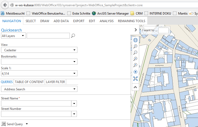Viewport: 198px width, 127px height.
Task: Open the Scale dropdown showing 4,514
Action: (x=39, y=73)
